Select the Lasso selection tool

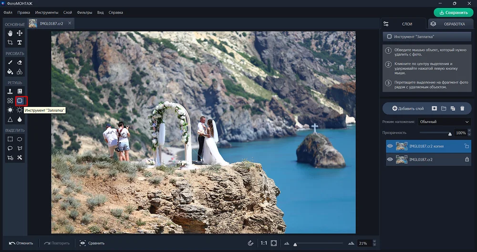[x=10, y=148]
